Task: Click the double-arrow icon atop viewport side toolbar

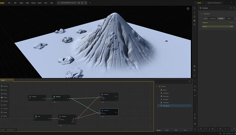Action: click(x=195, y=8)
